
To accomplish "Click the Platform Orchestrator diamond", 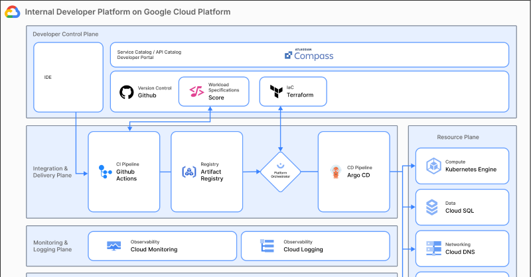I will (280, 172).
